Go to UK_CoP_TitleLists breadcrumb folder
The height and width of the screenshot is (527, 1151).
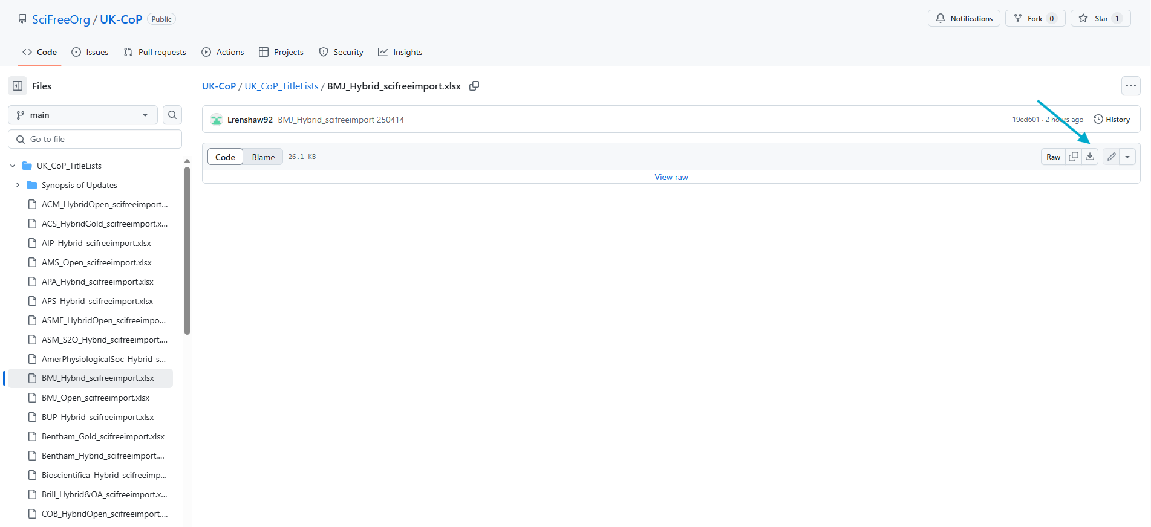click(x=281, y=86)
